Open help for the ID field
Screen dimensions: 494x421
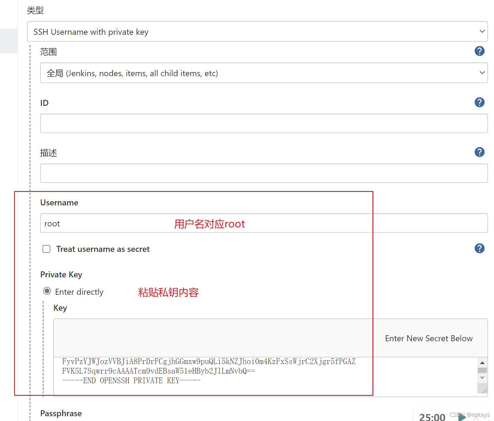click(479, 103)
